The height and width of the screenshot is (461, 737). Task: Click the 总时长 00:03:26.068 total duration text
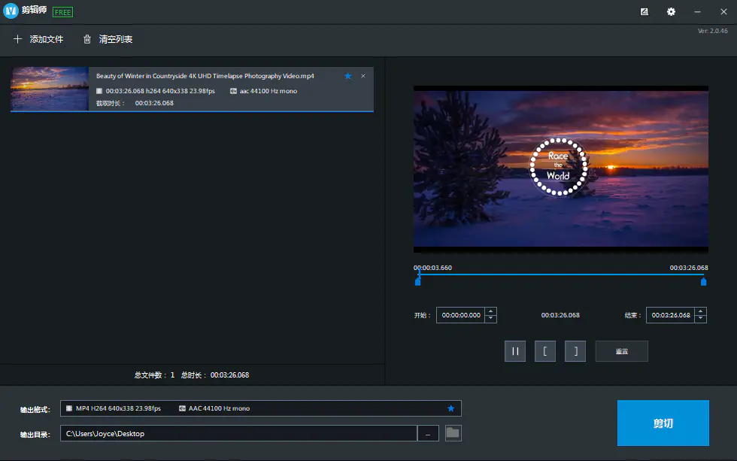[215, 375]
